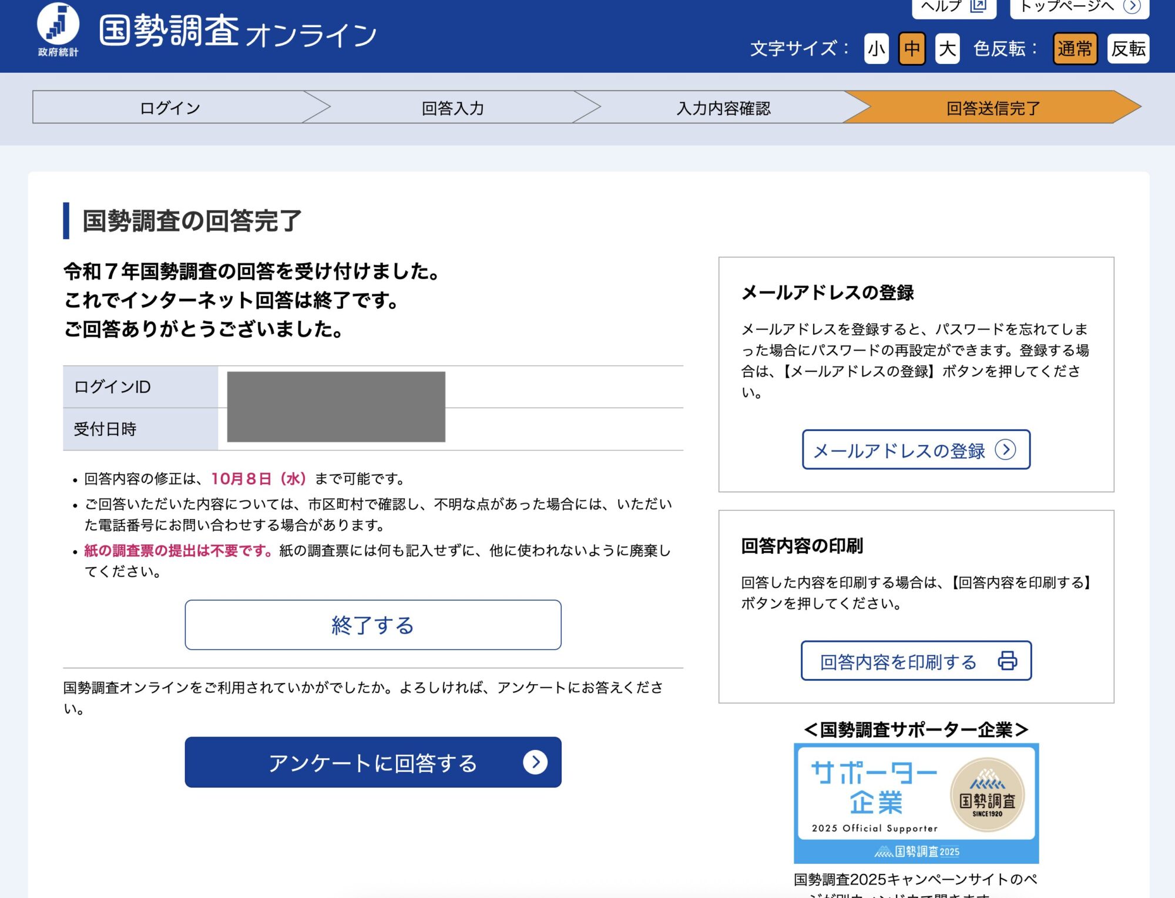Click the external-link icon beside ヘルプ
1175x898 pixels.
[978, 6]
